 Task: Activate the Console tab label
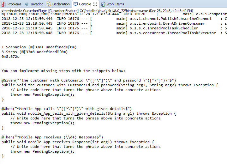(85, 4)
